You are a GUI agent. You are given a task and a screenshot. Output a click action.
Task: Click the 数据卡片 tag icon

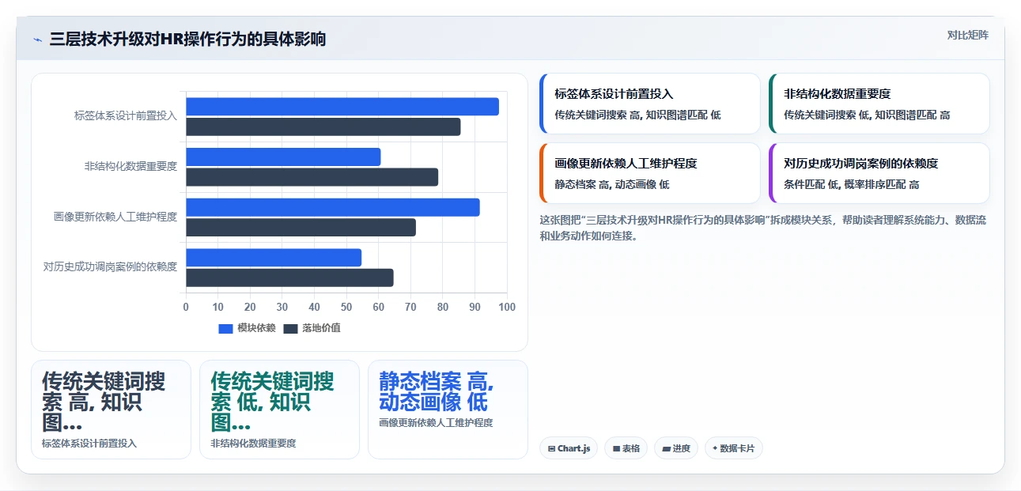(x=715, y=448)
